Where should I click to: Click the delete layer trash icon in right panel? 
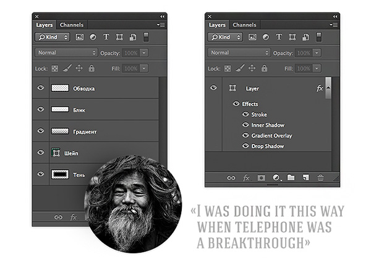[x=320, y=178]
